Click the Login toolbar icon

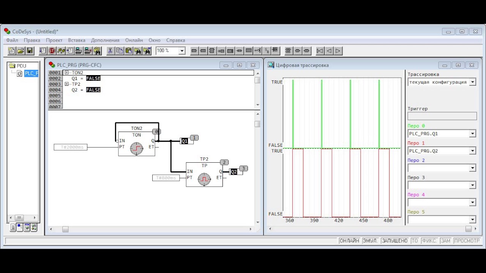click(x=79, y=50)
